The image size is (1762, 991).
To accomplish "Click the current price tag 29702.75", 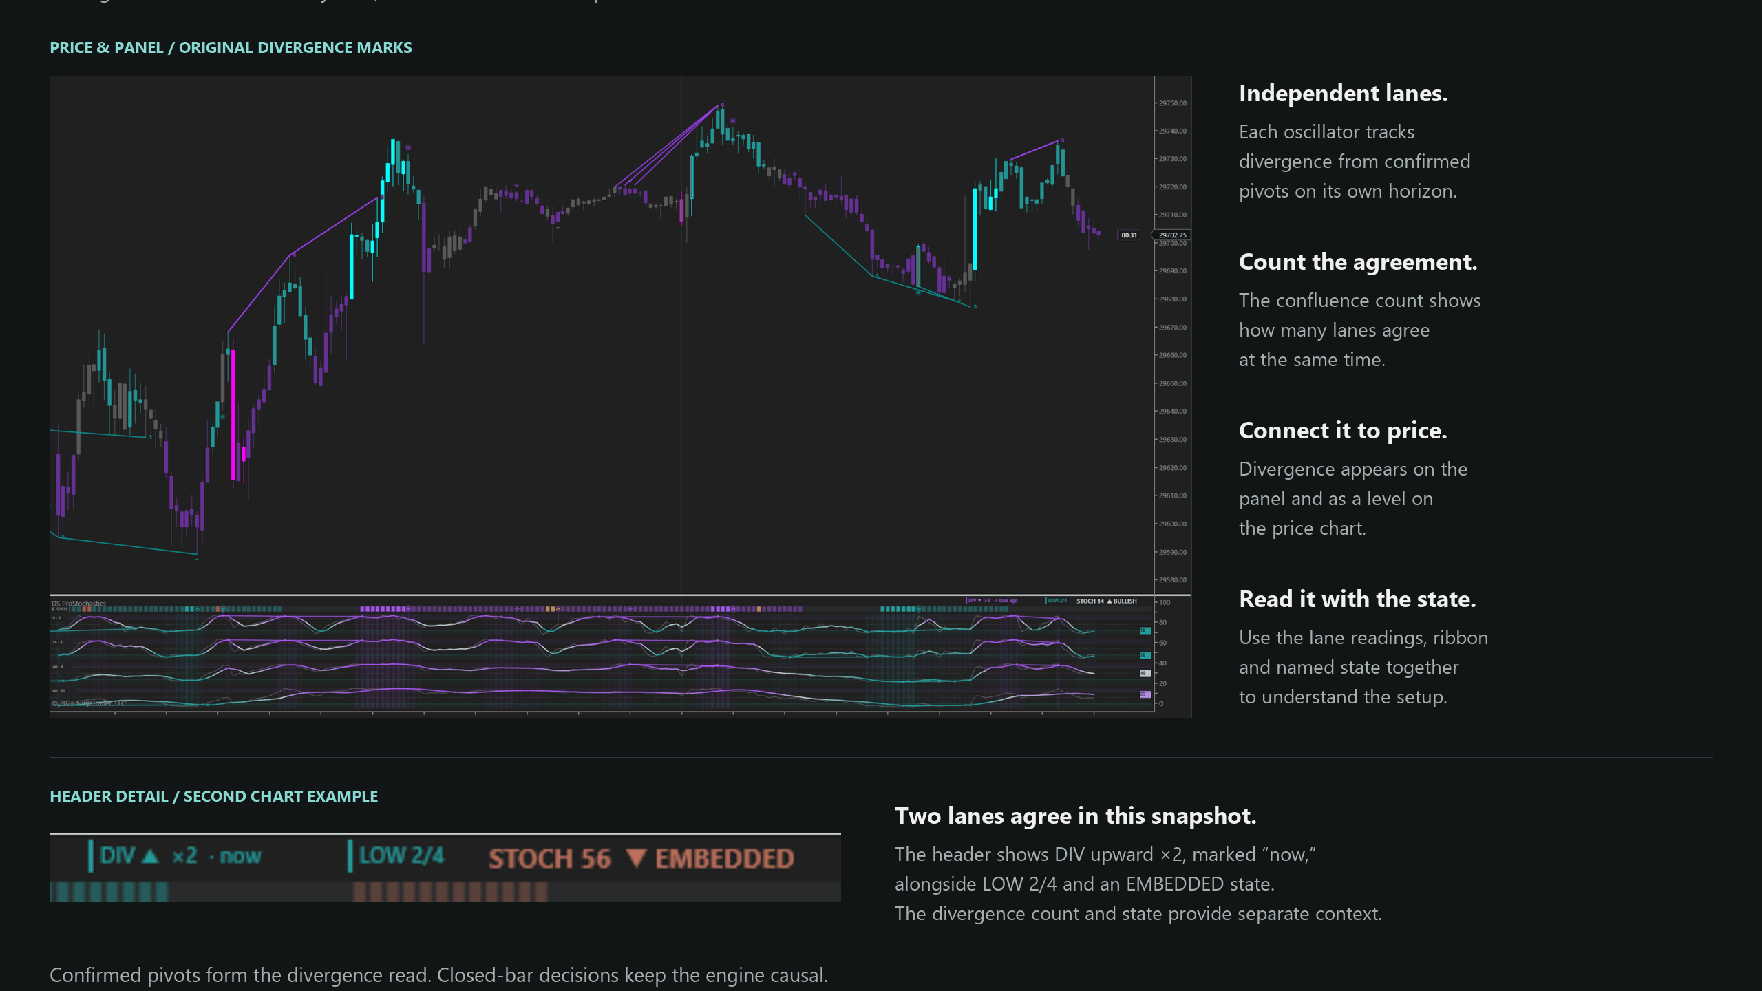I will 1172,235.
